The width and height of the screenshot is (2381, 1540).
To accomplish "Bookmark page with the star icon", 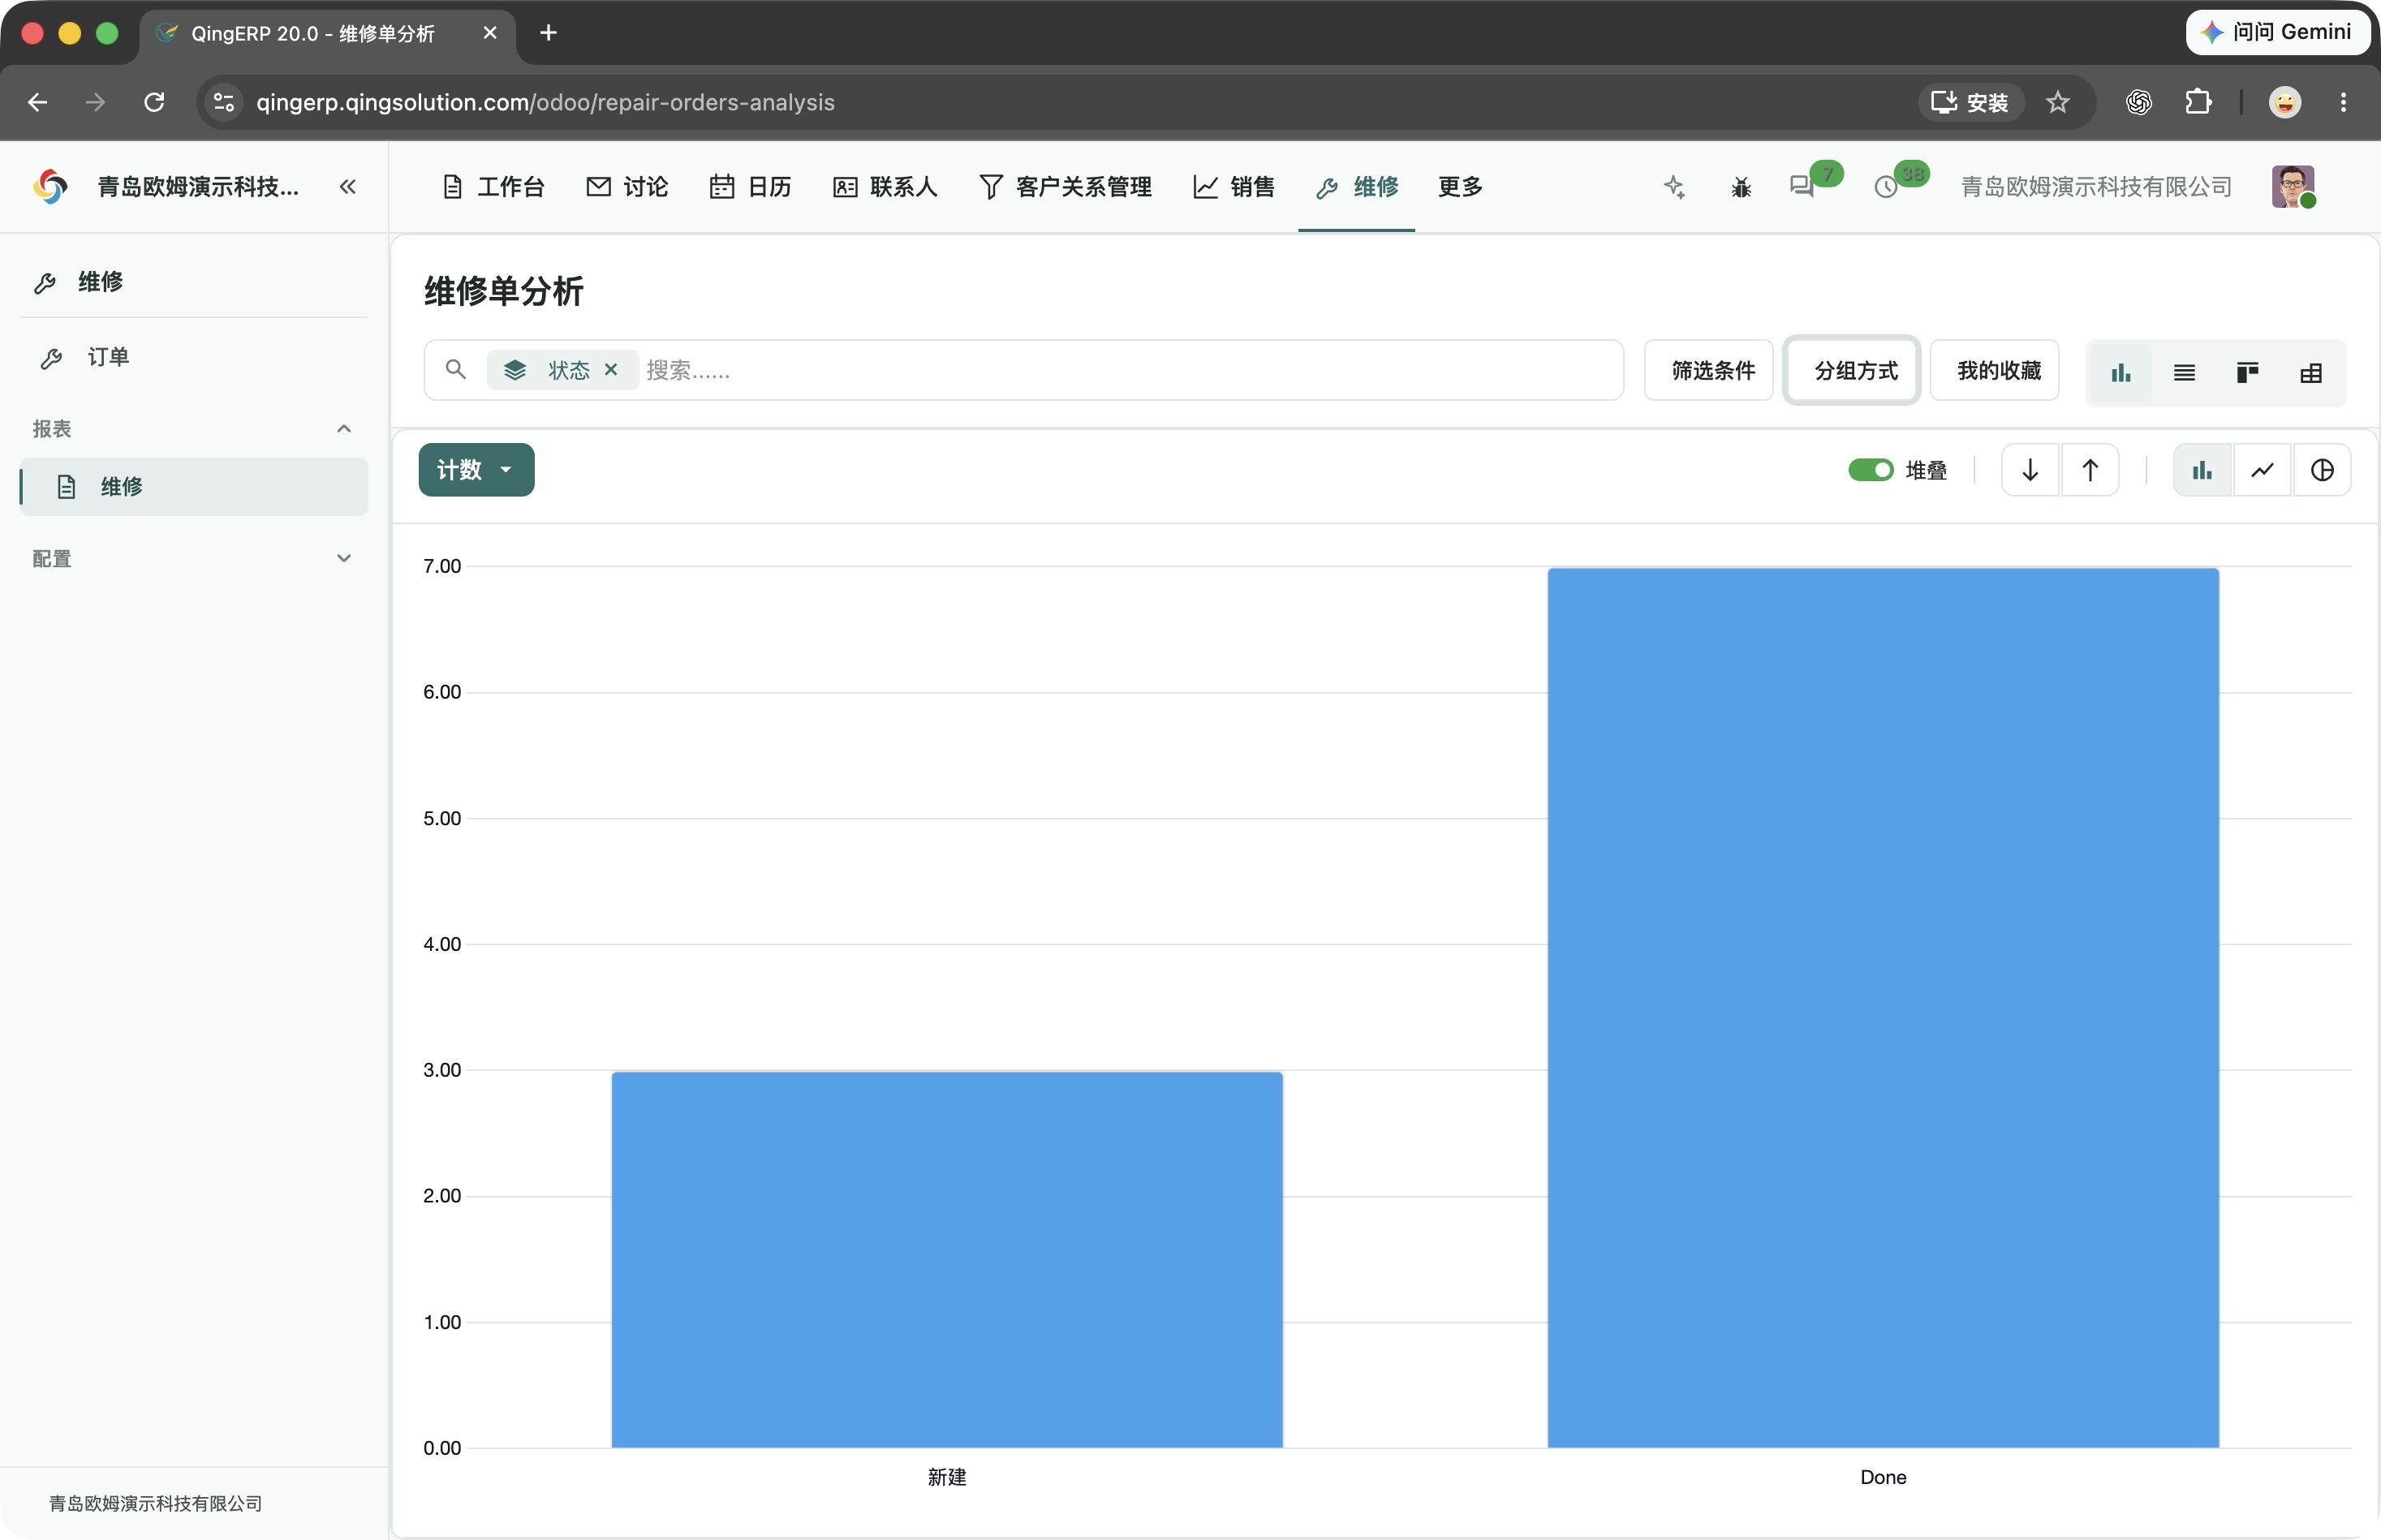I will click(2057, 102).
